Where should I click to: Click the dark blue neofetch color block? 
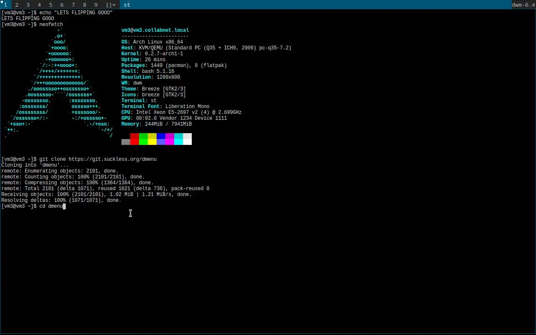pos(161,136)
